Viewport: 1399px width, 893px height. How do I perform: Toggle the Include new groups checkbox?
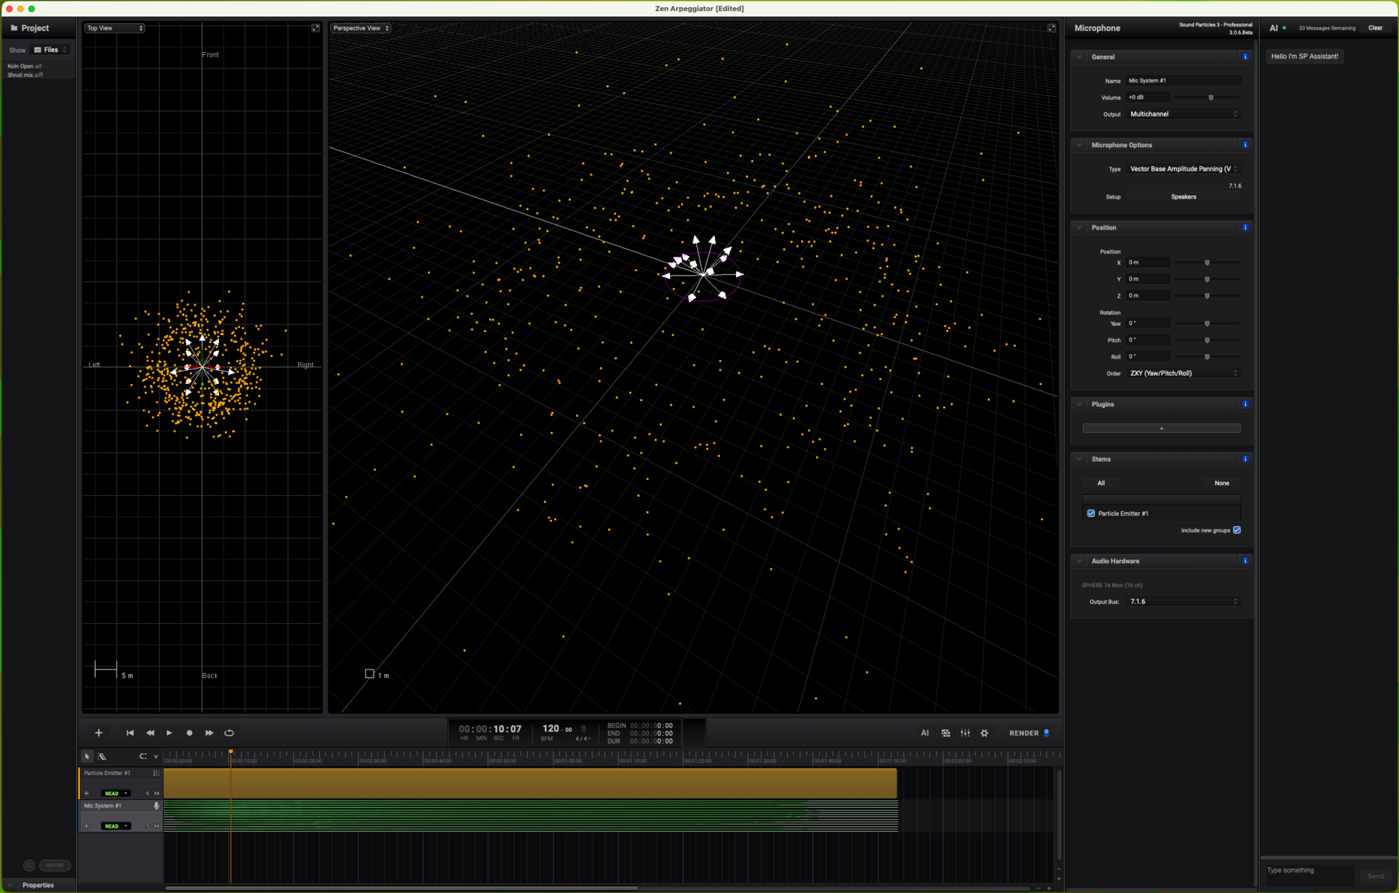1236,530
